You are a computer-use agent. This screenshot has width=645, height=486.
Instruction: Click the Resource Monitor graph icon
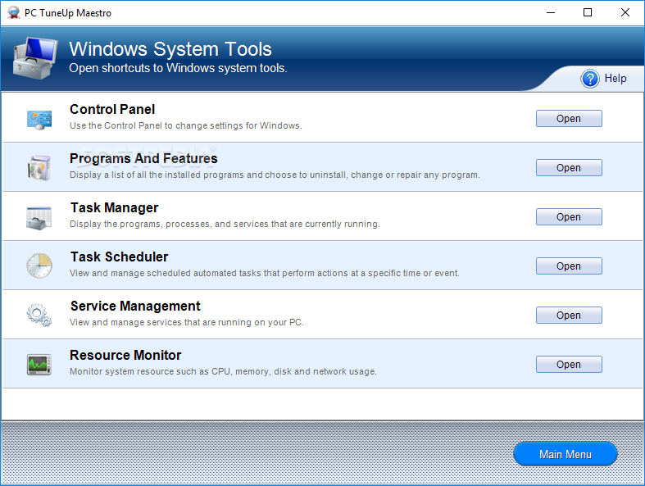(x=39, y=365)
